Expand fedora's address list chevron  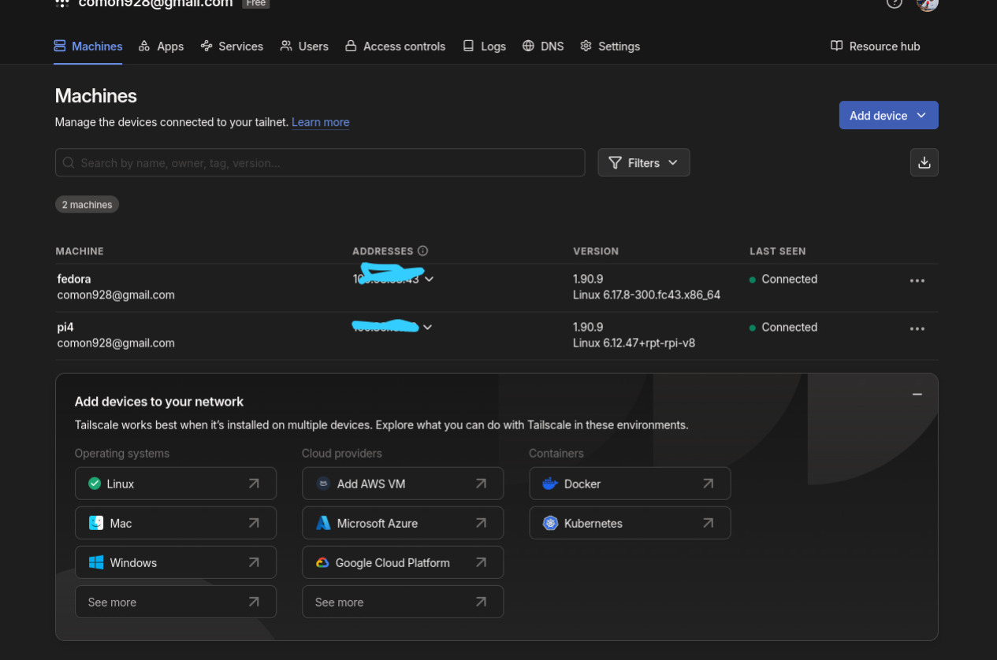[x=429, y=279]
